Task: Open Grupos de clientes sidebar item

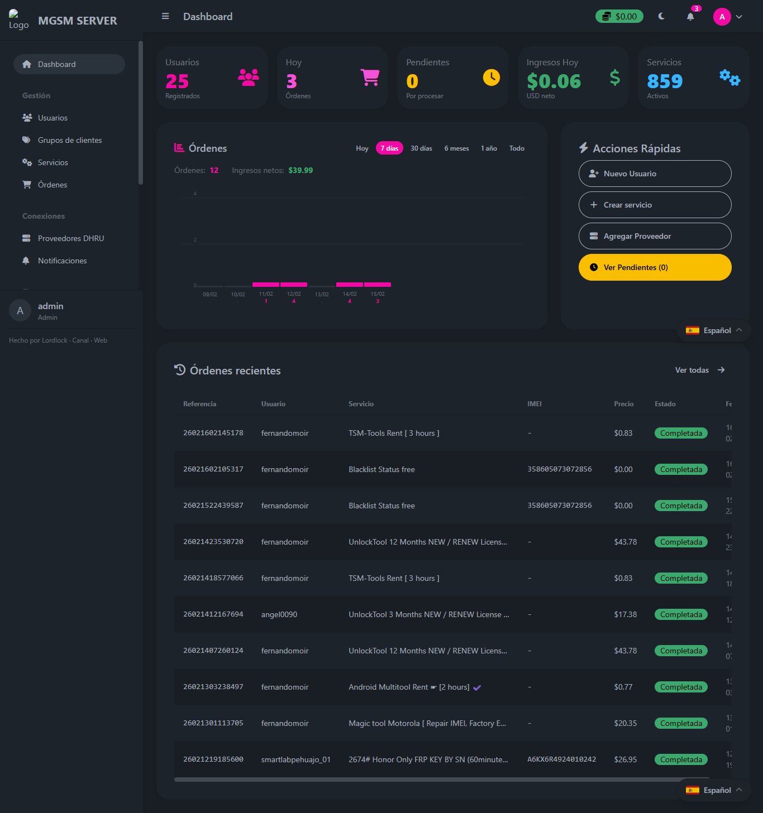Action: (x=70, y=140)
